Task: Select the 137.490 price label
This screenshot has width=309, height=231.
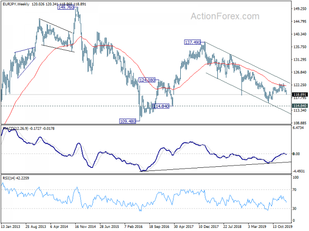Action: coord(192,42)
